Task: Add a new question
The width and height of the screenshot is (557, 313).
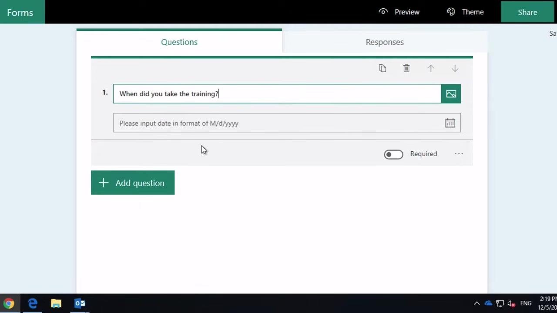Action: (x=133, y=183)
